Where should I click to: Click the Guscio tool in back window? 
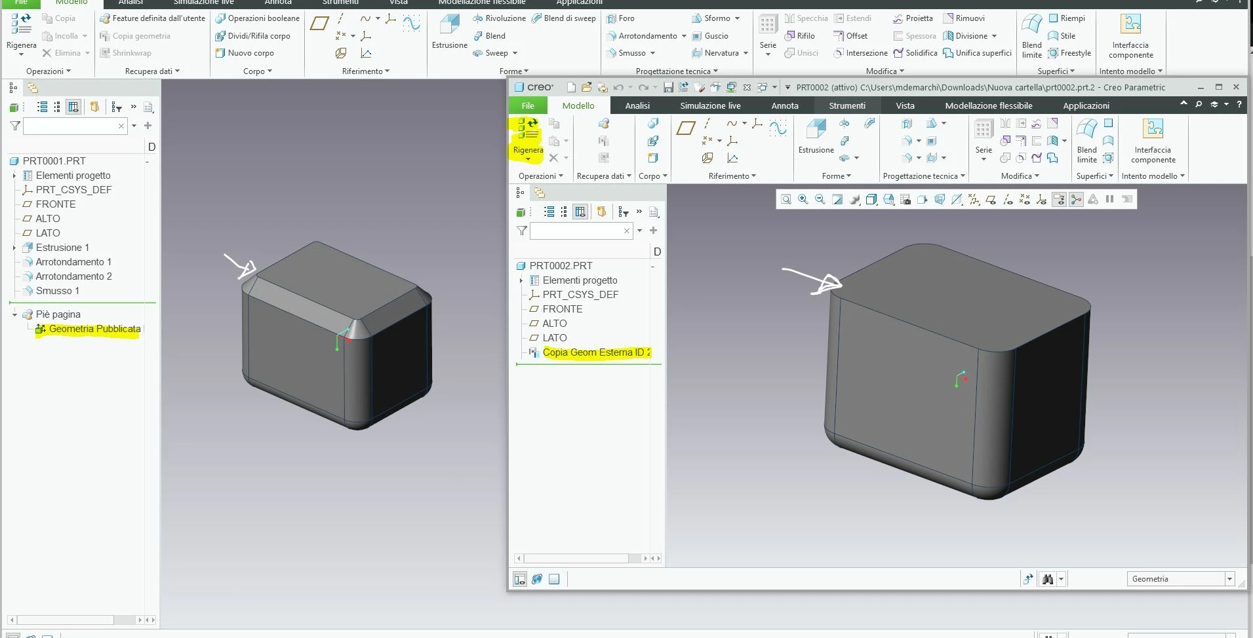coord(710,36)
